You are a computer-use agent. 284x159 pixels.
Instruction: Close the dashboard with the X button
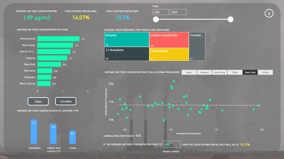click(x=269, y=14)
